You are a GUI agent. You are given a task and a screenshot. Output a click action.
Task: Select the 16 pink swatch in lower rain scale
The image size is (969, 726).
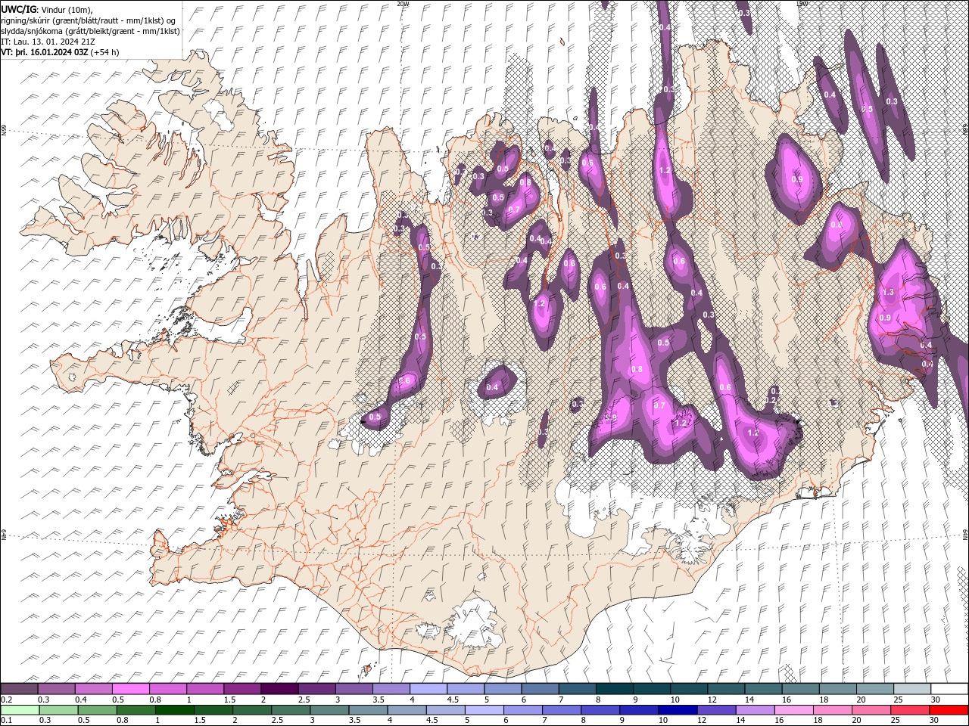click(793, 710)
